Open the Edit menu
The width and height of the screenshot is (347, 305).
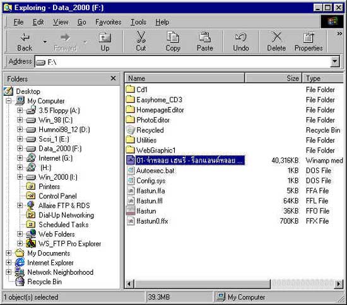coord(38,22)
